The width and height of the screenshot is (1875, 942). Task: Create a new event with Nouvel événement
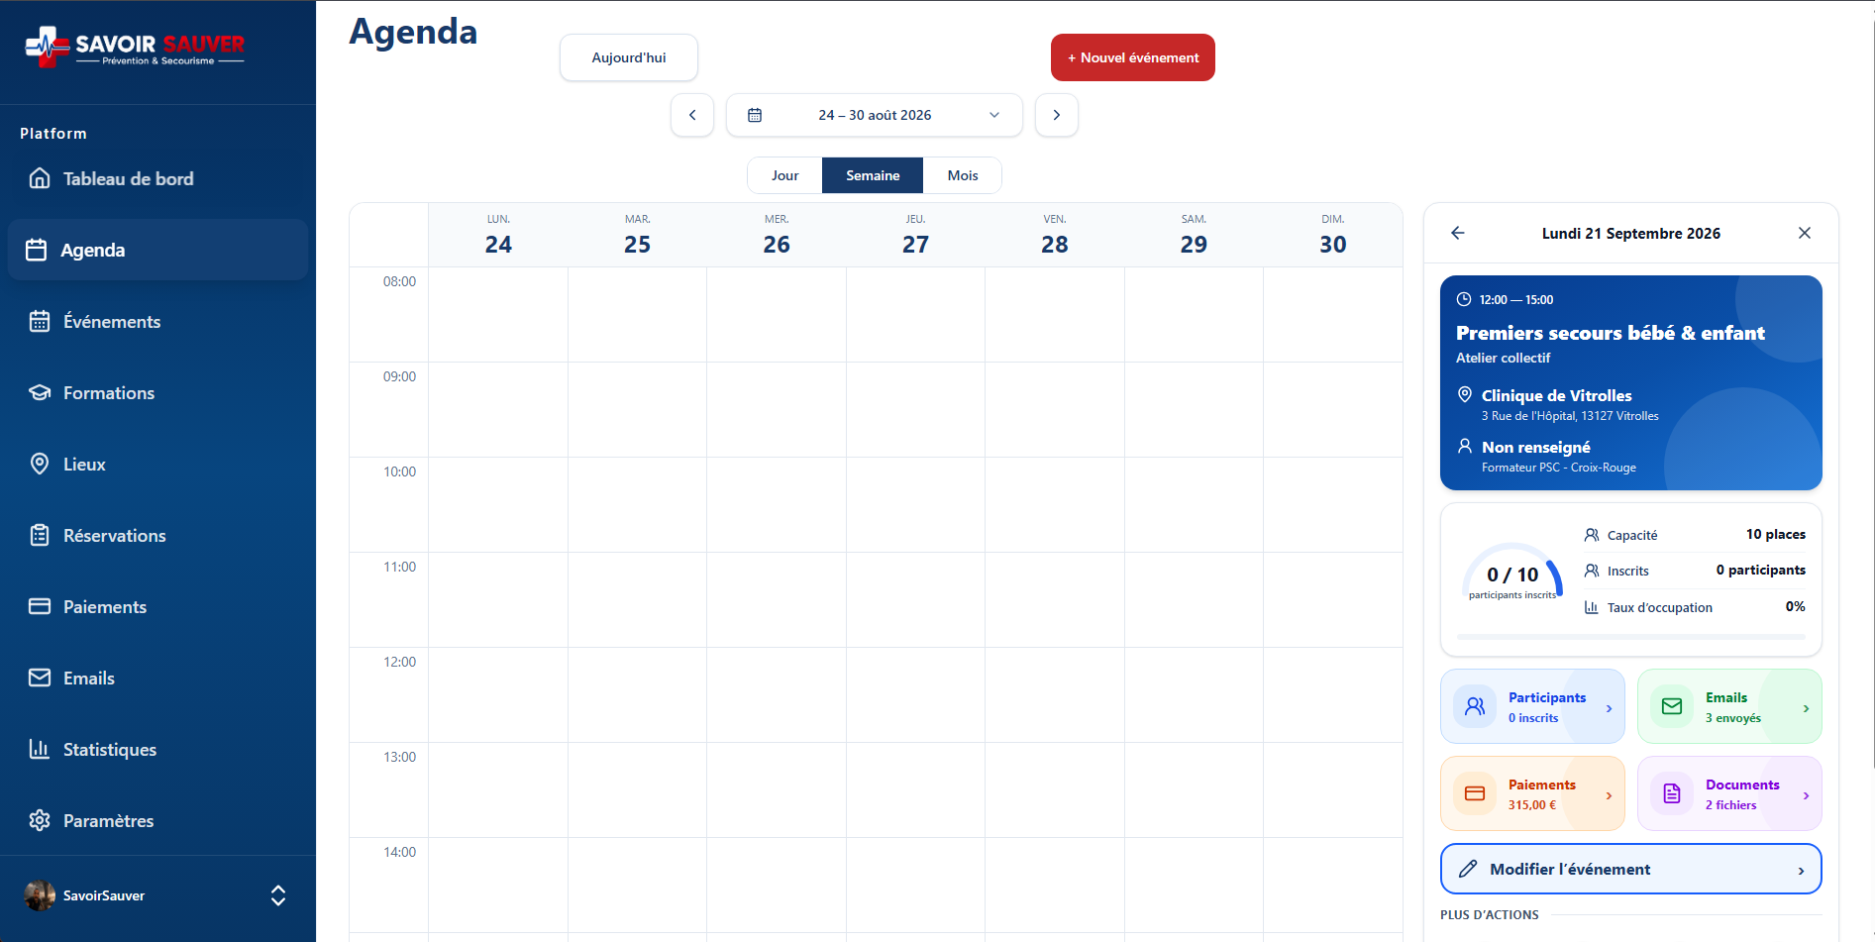point(1133,57)
